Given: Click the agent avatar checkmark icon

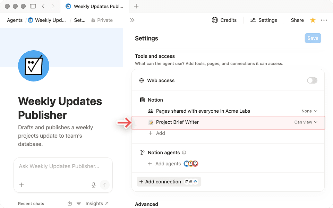Looking at the screenshot, I should coord(34,66).
